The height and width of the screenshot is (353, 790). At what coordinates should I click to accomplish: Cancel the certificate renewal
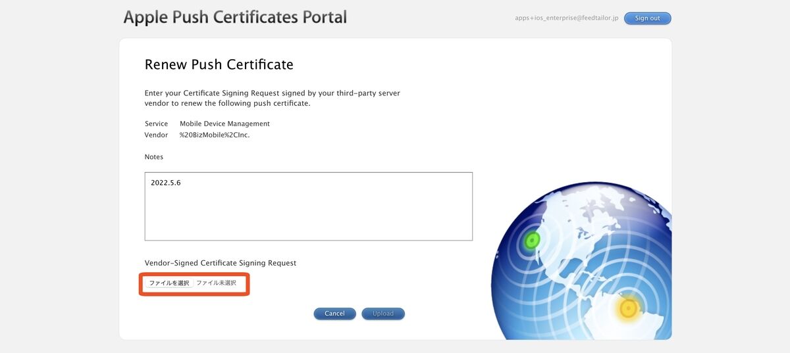point(334,314)
